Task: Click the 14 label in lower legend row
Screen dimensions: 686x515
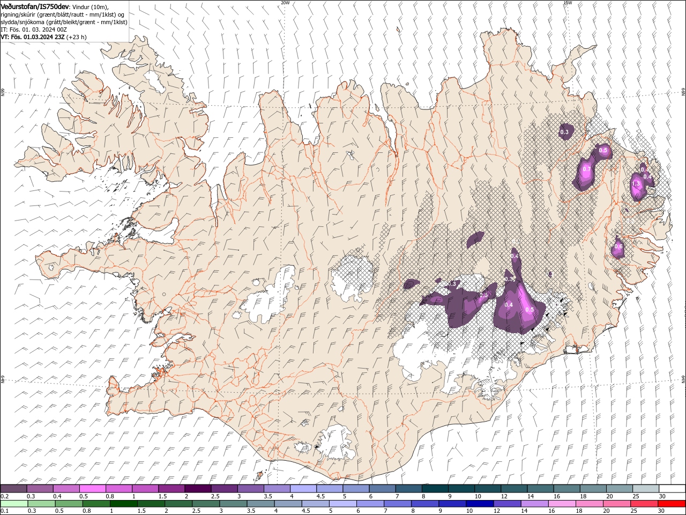Action: pos(525,511)
